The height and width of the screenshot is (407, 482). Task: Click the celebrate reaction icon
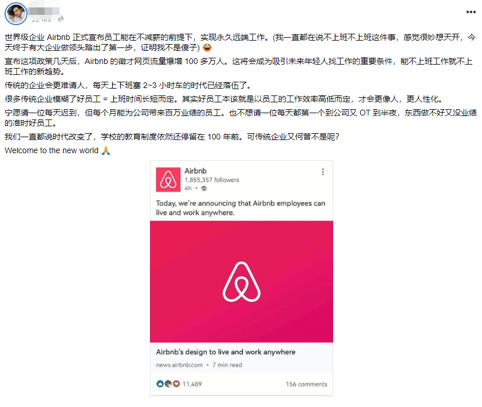click(x=168, y=384)
